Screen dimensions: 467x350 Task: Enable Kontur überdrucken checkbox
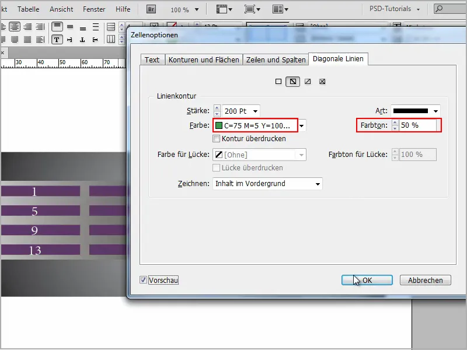(x=217, y=139)
